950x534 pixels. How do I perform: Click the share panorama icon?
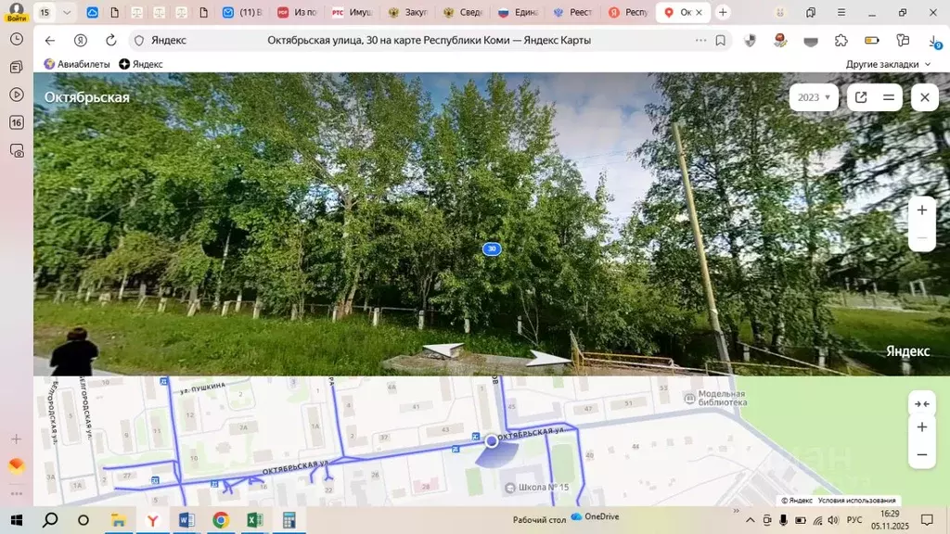click(861, 97)
